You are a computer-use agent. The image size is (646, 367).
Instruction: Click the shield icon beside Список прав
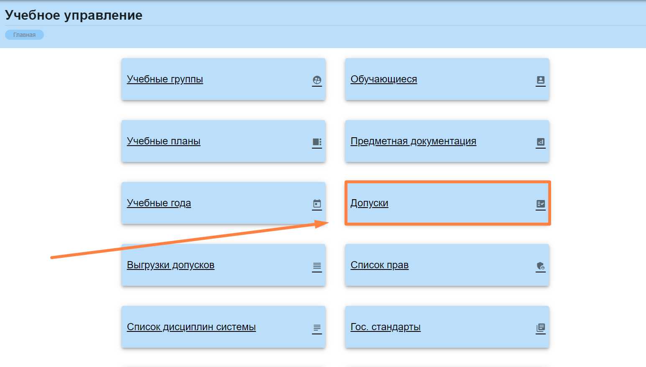(x=541, y=266)
